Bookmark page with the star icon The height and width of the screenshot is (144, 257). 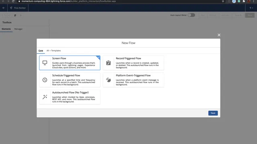223,1
